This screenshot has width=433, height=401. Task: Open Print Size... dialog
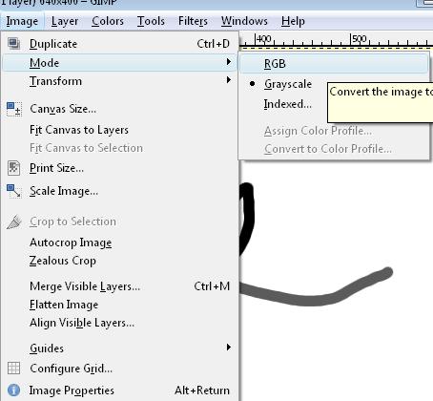pyautogui.click(x=119, y=168)
